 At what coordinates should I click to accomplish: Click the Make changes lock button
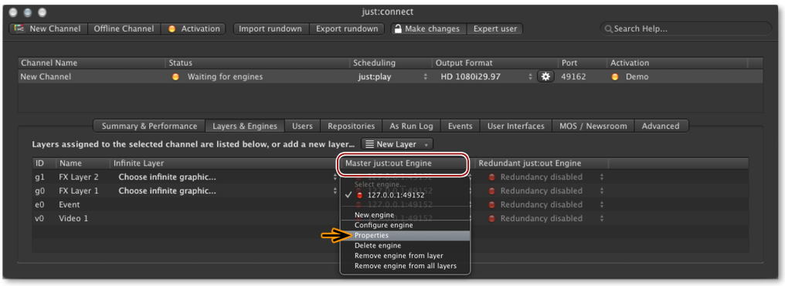[x=429, y=29]
